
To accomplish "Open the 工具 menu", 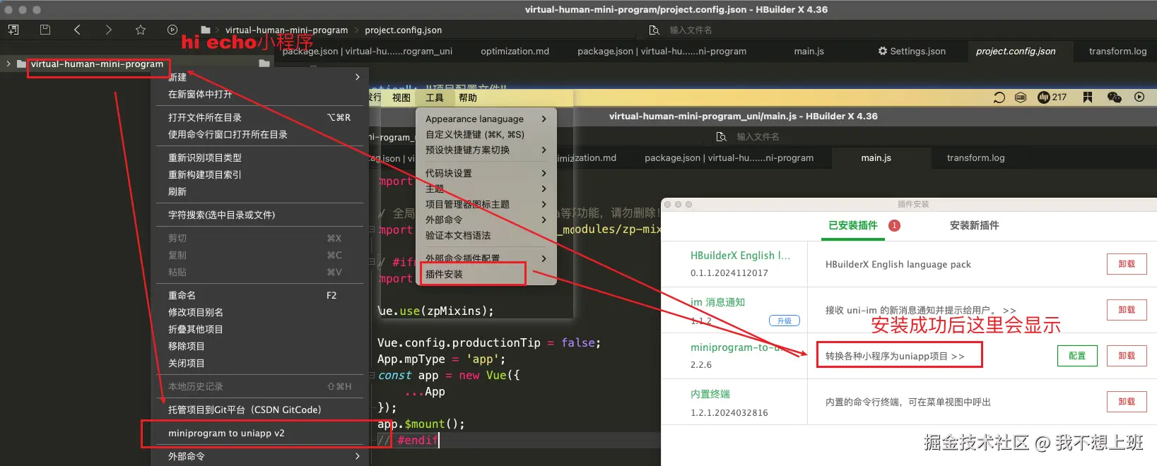I will click(x=435, y=97).
